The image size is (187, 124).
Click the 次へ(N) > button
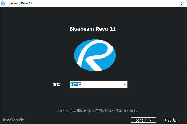143,120
